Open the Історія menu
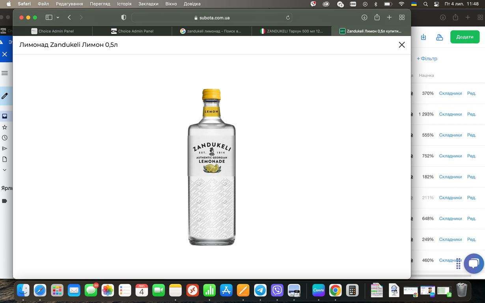This screenshot has width=485, height=303. click(124, 4)
